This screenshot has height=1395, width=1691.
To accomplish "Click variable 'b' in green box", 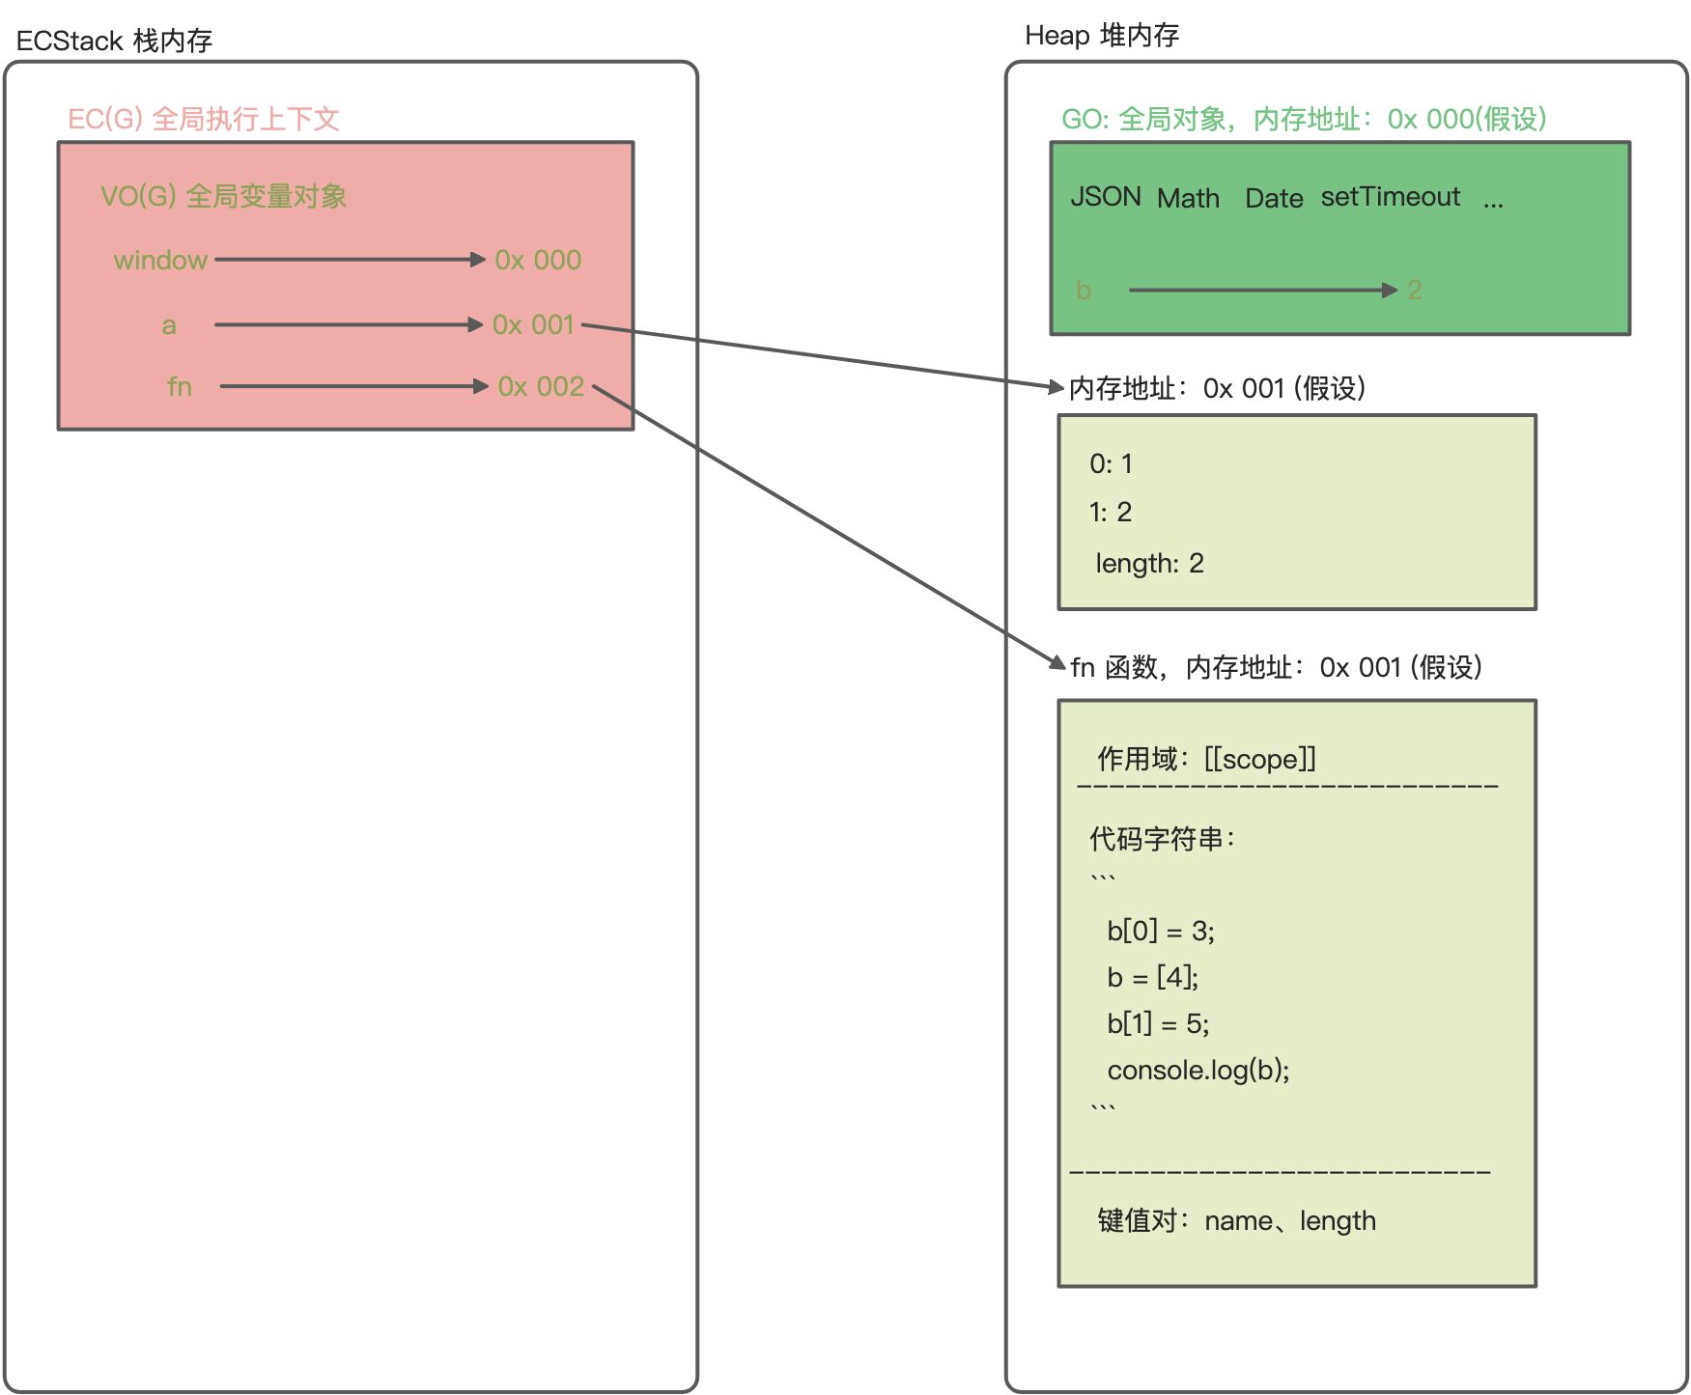I will [1084, 290].
